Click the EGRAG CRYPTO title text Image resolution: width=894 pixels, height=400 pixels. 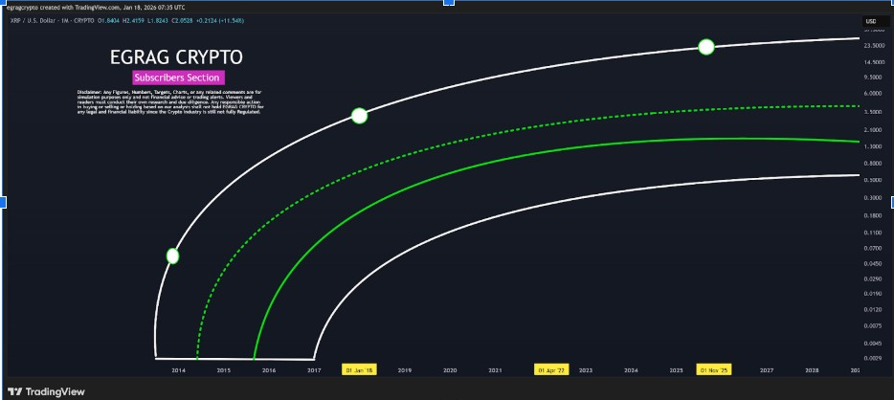tap(176, 57)
